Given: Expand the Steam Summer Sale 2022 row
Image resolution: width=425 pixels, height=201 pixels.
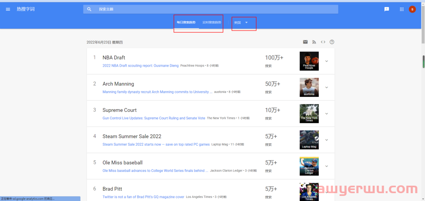Looking at the screenshot, I should [x=327, y=140].
